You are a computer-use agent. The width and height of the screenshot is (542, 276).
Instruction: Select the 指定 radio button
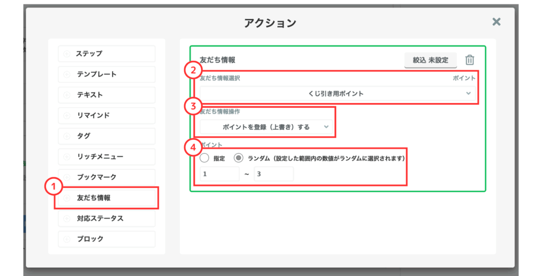(204, 158)
